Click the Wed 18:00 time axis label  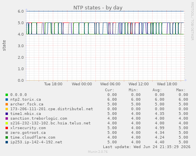(167, 84)
